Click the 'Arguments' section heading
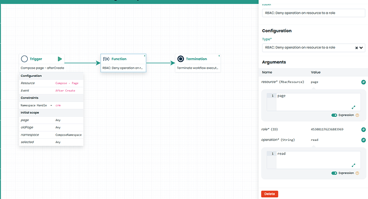 point(274,62)
